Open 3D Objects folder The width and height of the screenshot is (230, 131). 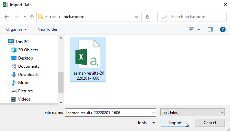(x=24, y=50)
